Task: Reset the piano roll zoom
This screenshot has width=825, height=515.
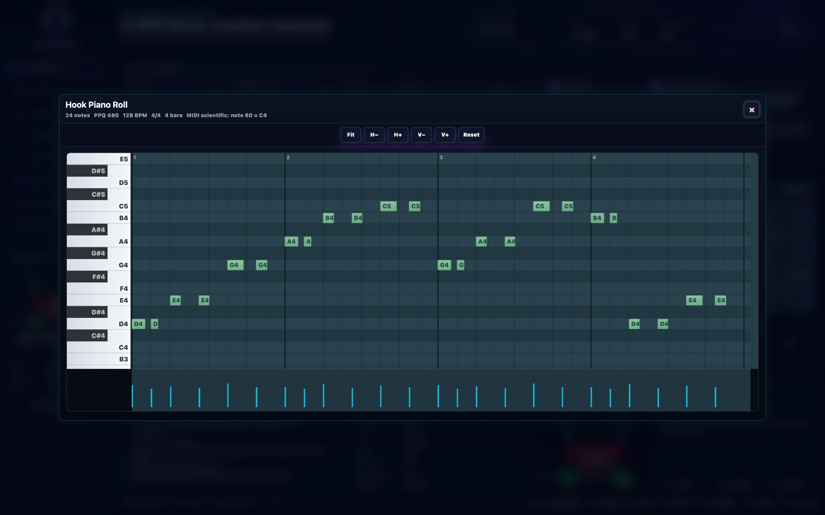Action: point(471,135)
